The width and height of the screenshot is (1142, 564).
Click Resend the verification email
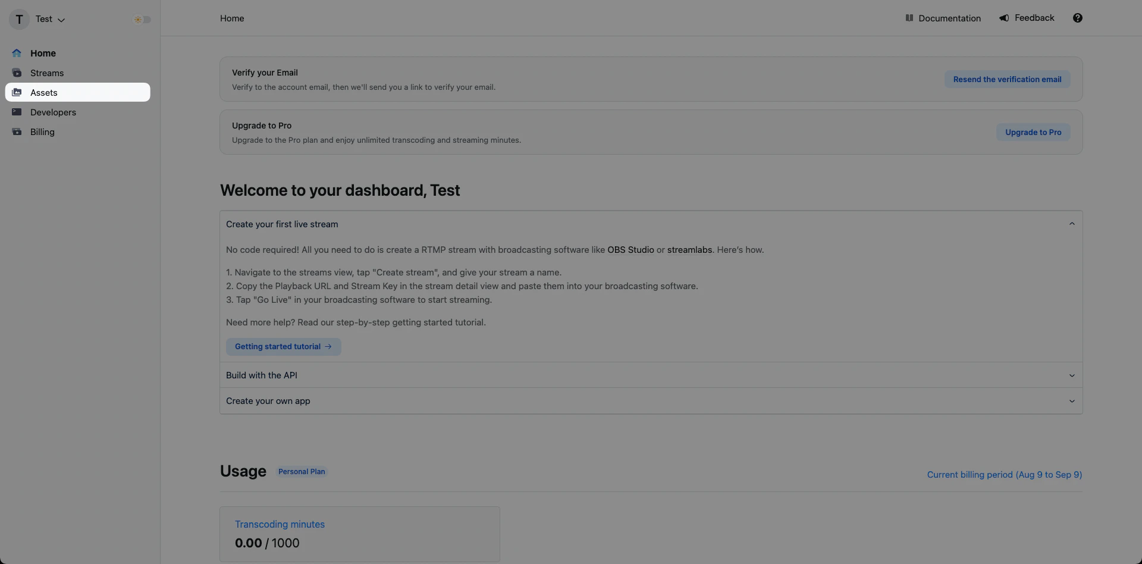[1006, 79]
